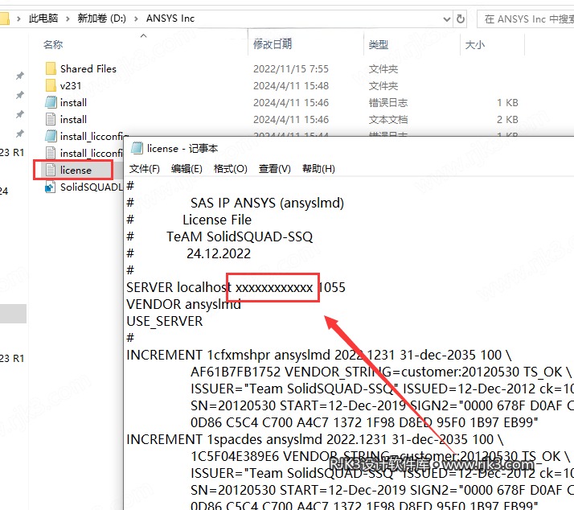The width and height of the screenshot is (574, 510).
Task: Click the refresh button beside address bar
Action: (x=461, y=19)
